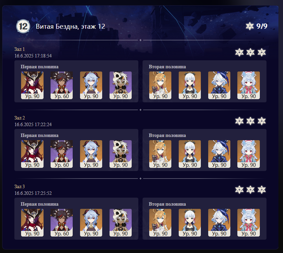The image size is (283, 253).
Task: Click the middle star of Зал 3
Action: click(250, 190)
